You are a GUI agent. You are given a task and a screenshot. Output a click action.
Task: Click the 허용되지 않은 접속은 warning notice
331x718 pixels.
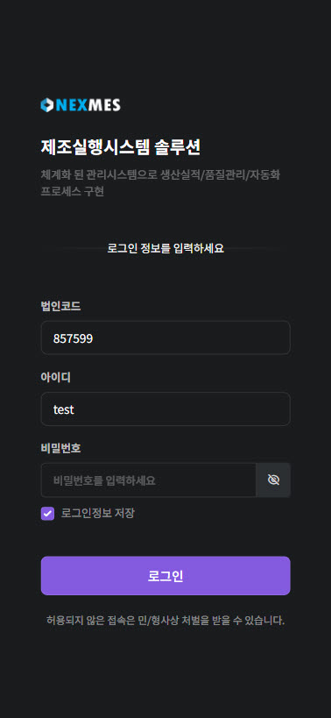165,621
